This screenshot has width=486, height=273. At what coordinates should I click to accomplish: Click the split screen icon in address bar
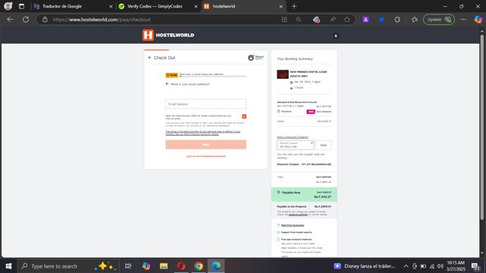tap(284, 20)
